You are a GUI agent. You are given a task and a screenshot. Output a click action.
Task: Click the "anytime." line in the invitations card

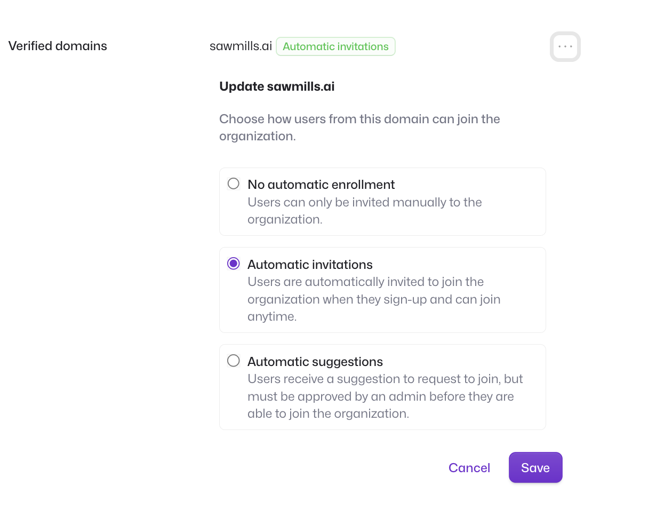(x=272, y=316)
